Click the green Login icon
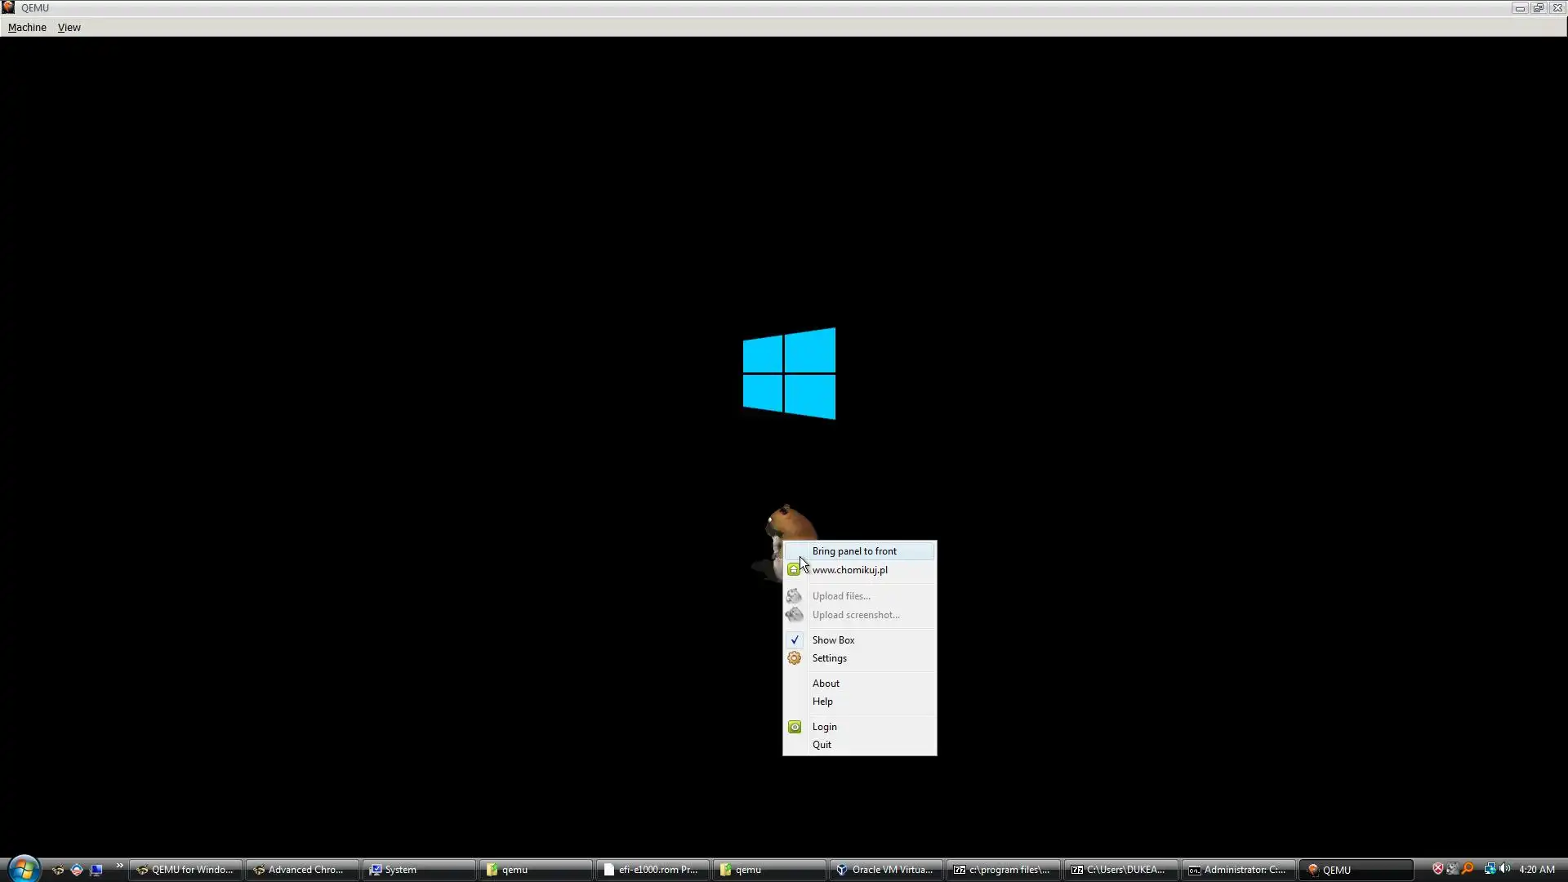This screenshot has height=882, width=1568. [795, 727]
